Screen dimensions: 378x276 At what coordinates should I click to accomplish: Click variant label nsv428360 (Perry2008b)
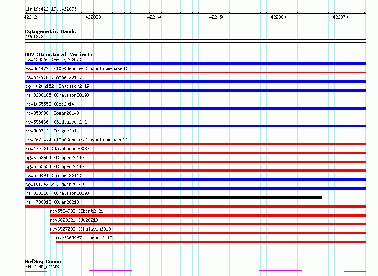coord(54,59)
